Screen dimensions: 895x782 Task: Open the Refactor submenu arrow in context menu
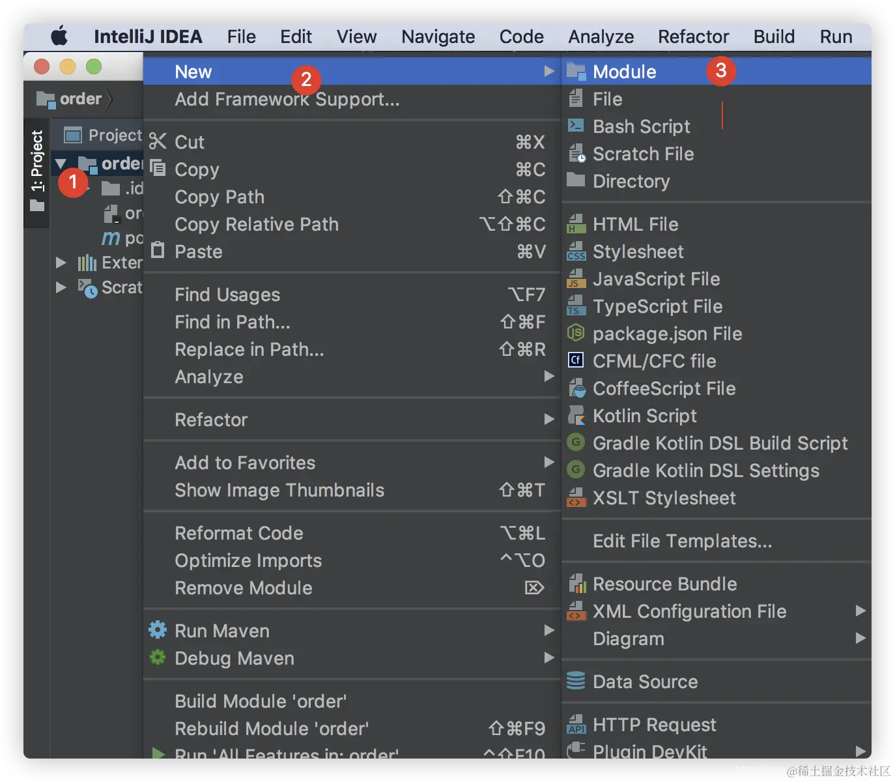tap(549, 419)
